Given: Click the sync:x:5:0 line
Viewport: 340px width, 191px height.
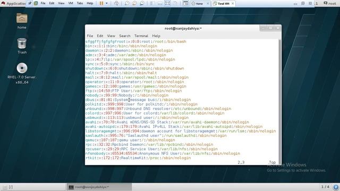Looking at the screenshot, I should pyautogui.click(x=120, y=64).
